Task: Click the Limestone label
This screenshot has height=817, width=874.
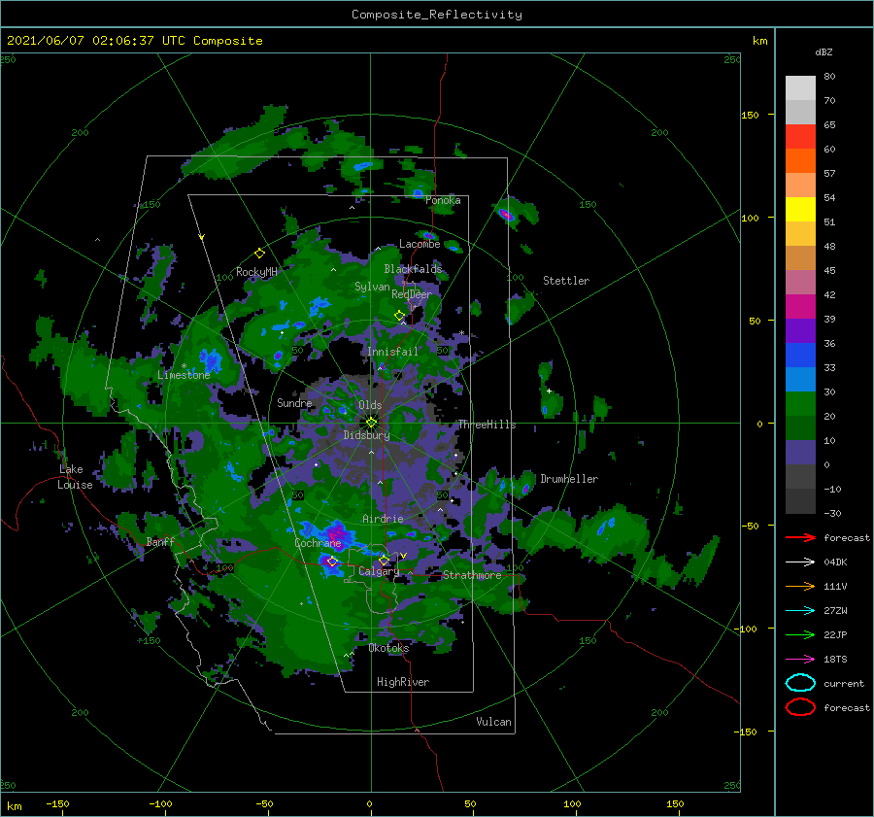Action: 184,375
